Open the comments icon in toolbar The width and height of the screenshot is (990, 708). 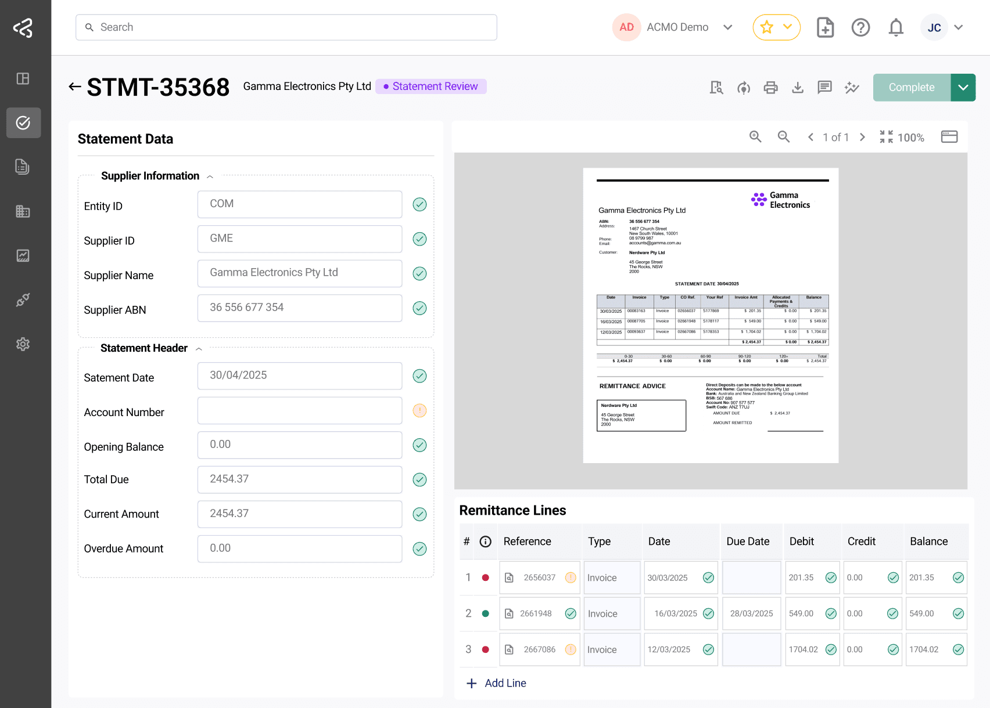pyautogui.click(x=824, y=88)
